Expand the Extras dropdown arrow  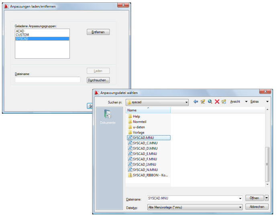pyautogui.click(x=267, y=102)
